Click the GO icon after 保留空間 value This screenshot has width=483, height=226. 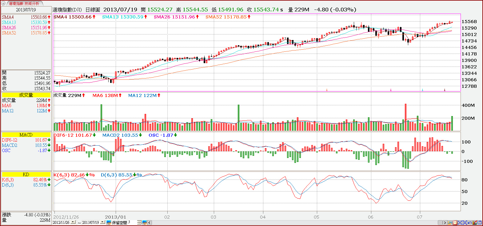144,222
